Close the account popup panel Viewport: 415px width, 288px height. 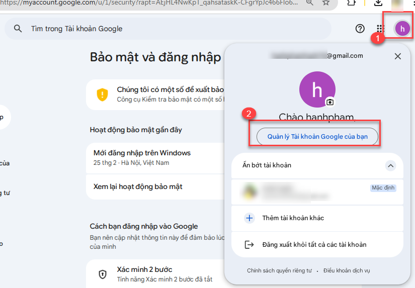click(x=398, y=56)
